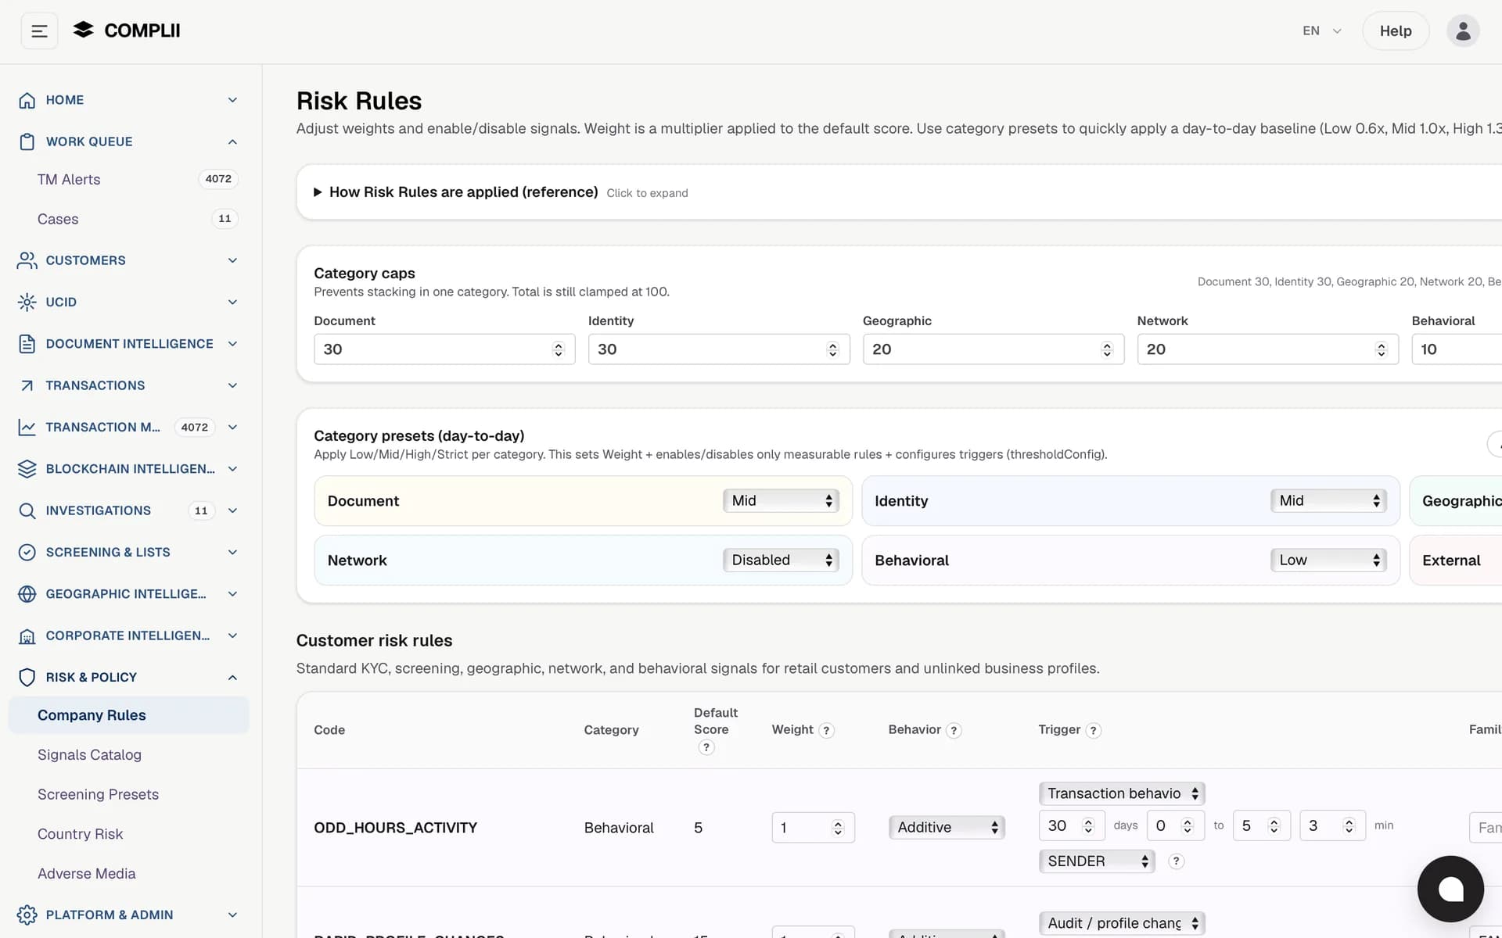This screenshot has height=938, width=1502.
Task: Open the user profile avatar
Action: coord(1463,31)
